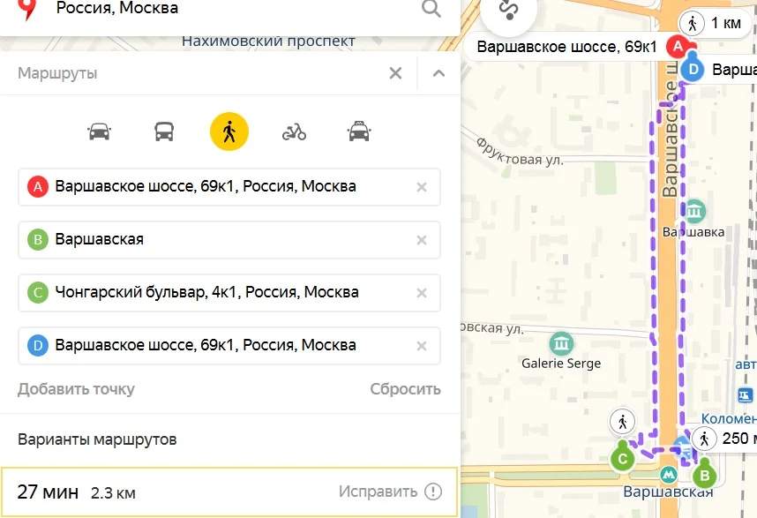757x518 pixels.
Task: Select the taxi route mode icon
Action: click(x=359, y=131)
